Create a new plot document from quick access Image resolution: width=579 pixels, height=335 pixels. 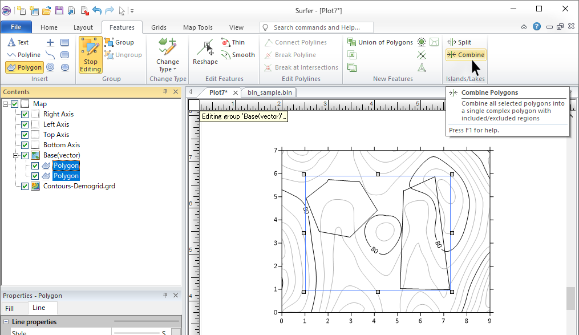click(x=22, y=11)
